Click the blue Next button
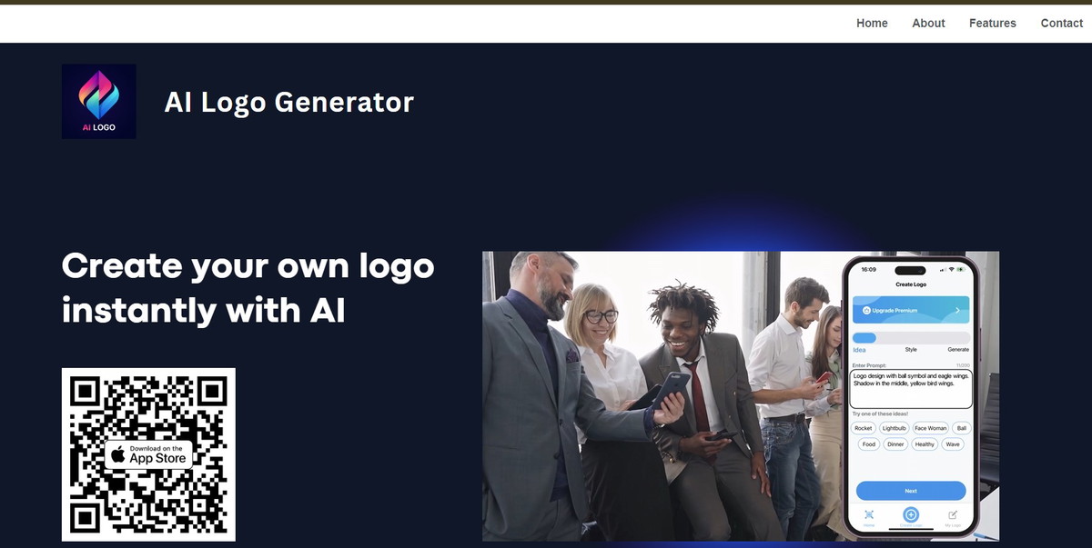Screen dimensions: 1092x548 [x=911, y=491]
